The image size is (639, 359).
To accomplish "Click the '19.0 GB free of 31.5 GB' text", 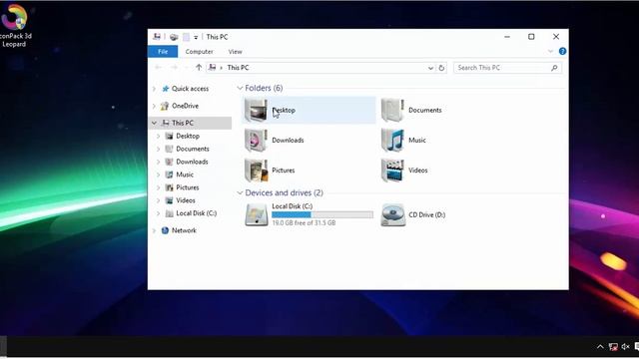I will coord(304,223).
